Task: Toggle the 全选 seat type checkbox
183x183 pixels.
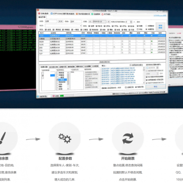Action: point(46,29)
